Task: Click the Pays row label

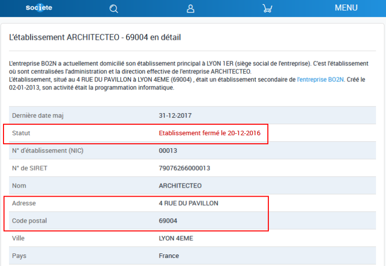Action: pyautogui.click(x=19, y=256)
